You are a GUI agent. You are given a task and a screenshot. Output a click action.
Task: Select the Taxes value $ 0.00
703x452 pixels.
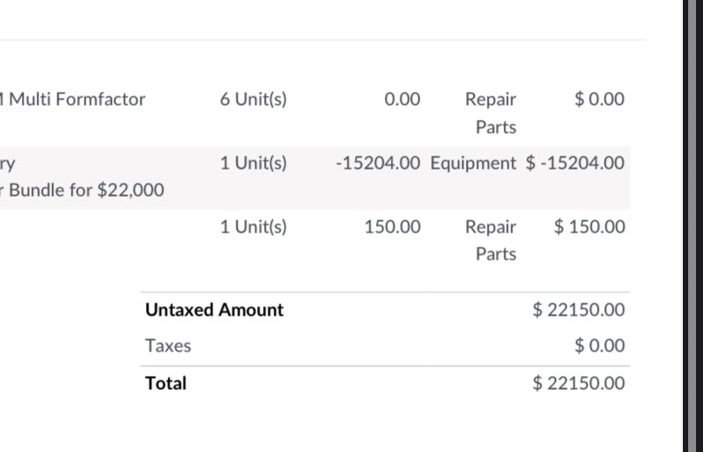click(600, 345)
